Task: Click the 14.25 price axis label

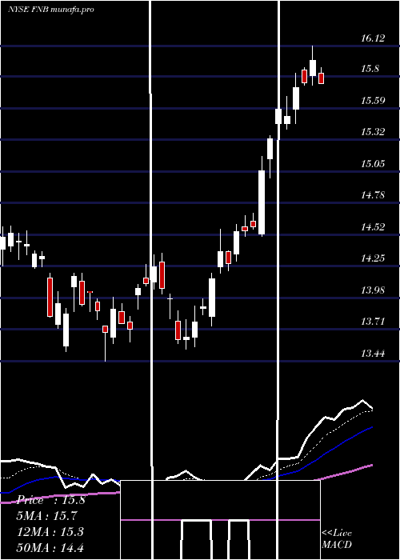Action: pyautogui.click(x=373, y=258)
